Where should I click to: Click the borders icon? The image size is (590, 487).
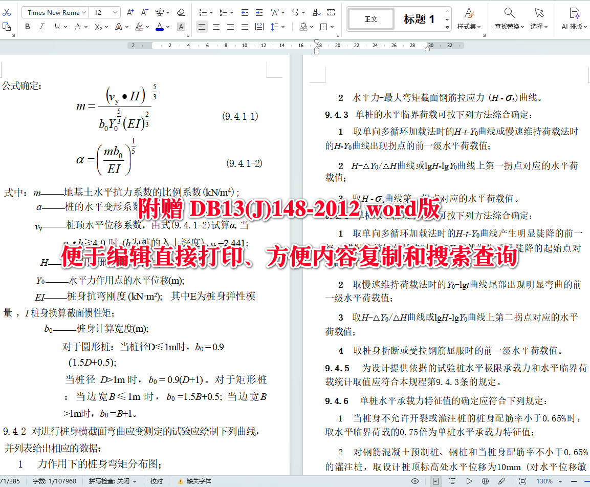(x=323, y=27)
